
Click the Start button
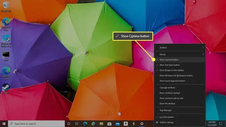pos(4,124)
